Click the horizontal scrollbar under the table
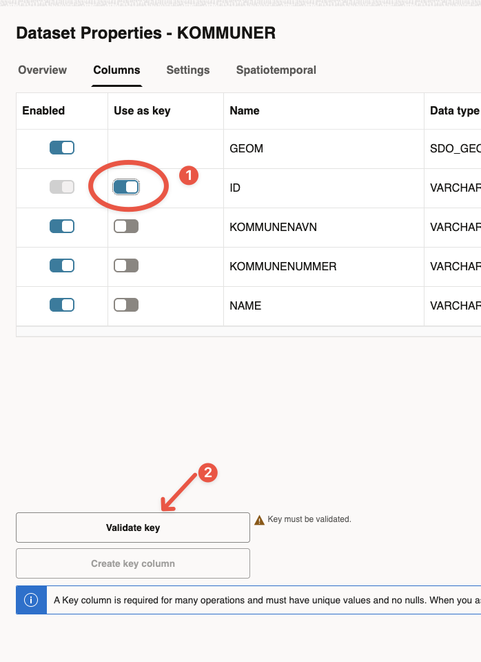The width and height of the screenshot is (481, 662). pos(248,332)
